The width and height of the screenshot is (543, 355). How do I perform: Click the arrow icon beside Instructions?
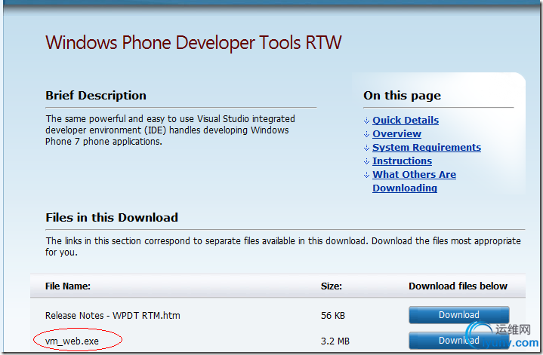pyautogui.click(x=366, y=161)
